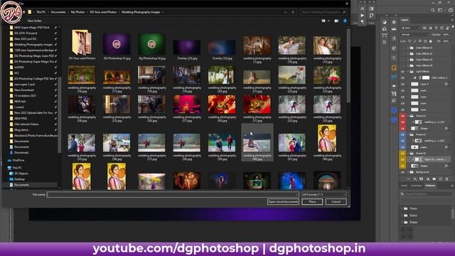455x256 pixels.
Task: Open the Histogram panel icon
Action: coord(394,29)
